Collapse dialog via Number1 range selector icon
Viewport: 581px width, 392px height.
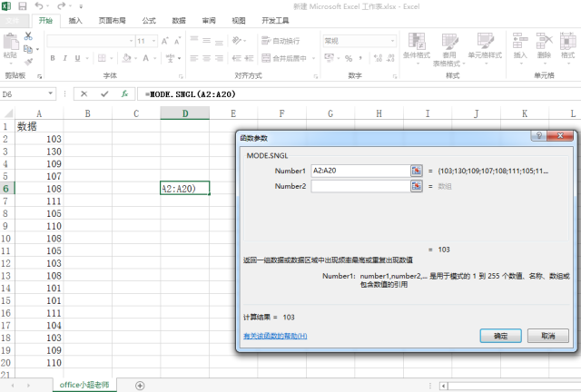[x=417, y=171]
